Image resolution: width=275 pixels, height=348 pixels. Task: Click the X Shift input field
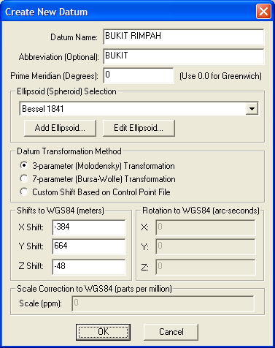89,227
